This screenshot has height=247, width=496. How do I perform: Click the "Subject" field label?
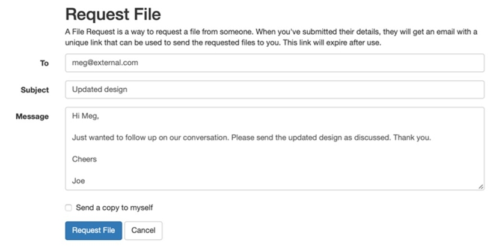pos(34,90)
